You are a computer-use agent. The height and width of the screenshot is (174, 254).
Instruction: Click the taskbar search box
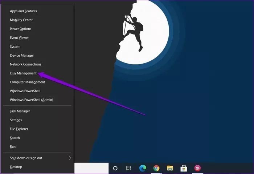click(x=91, y=168)
